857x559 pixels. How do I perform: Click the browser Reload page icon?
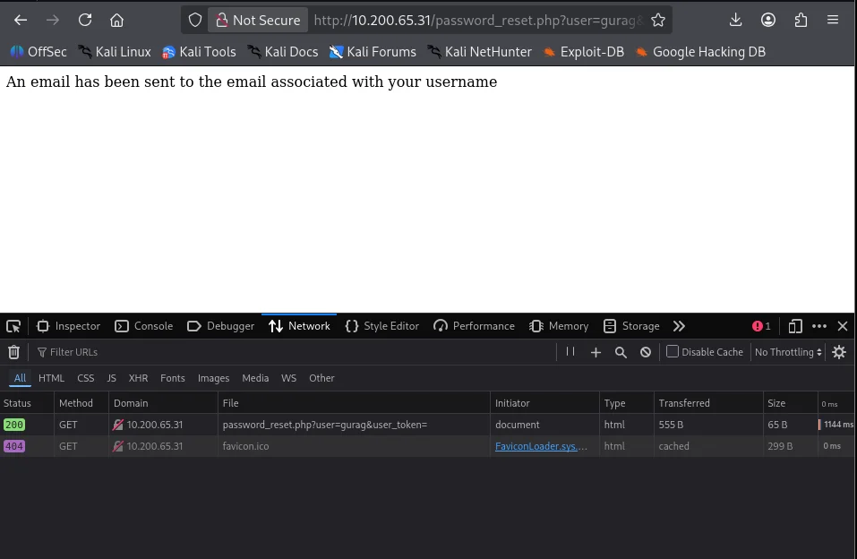[85, 20]
